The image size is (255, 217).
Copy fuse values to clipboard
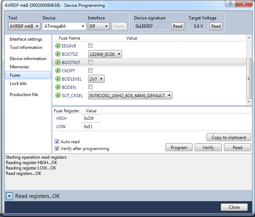tap(229, 137)
